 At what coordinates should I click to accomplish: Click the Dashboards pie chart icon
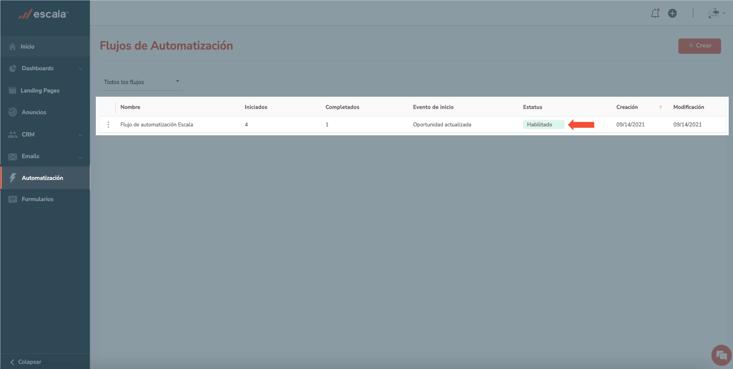[x=13, y=68]
